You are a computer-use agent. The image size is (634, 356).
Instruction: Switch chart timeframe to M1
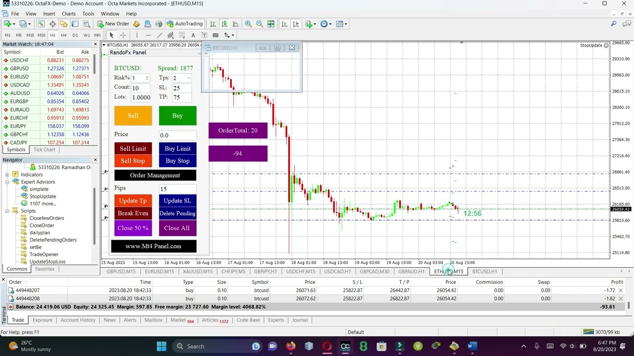coord(7,35)
